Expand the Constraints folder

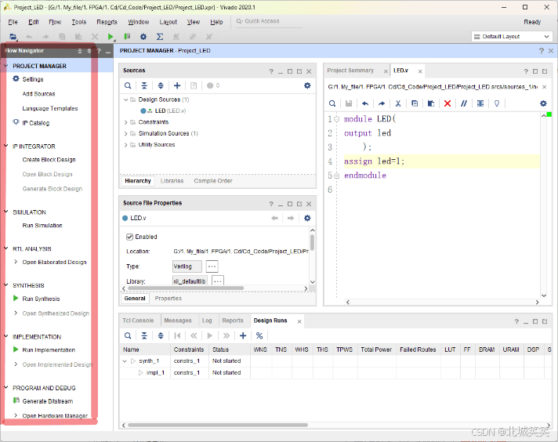coord(125,122)
